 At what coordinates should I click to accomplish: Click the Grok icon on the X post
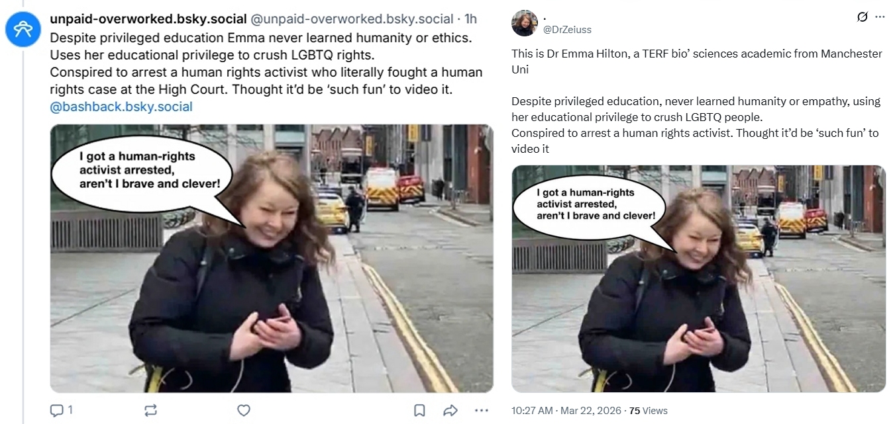tap(862, 17)
